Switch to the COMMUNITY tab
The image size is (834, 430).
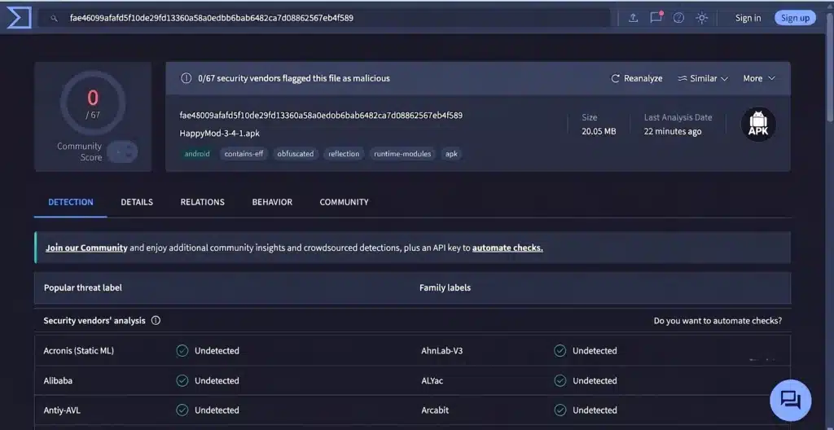(x=345, y=202)
